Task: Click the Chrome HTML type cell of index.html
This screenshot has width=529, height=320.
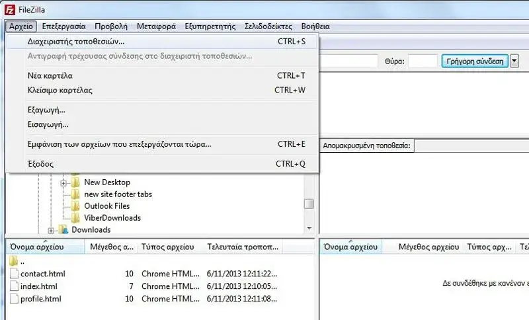Action: coord(171,286)
